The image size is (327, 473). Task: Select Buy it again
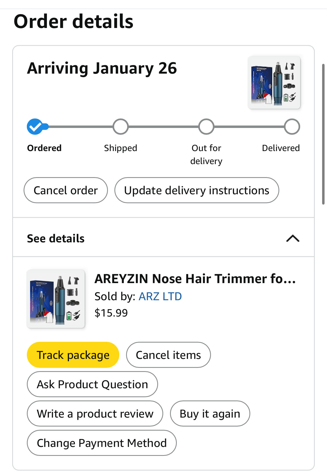click(x=210, y=414)
